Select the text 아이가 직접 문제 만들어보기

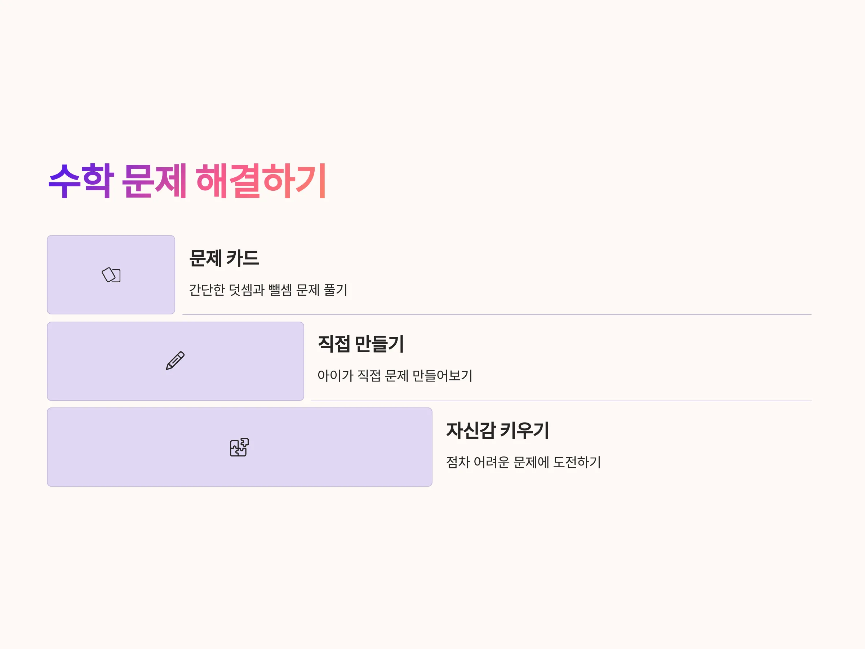click(x=395, y=376)
